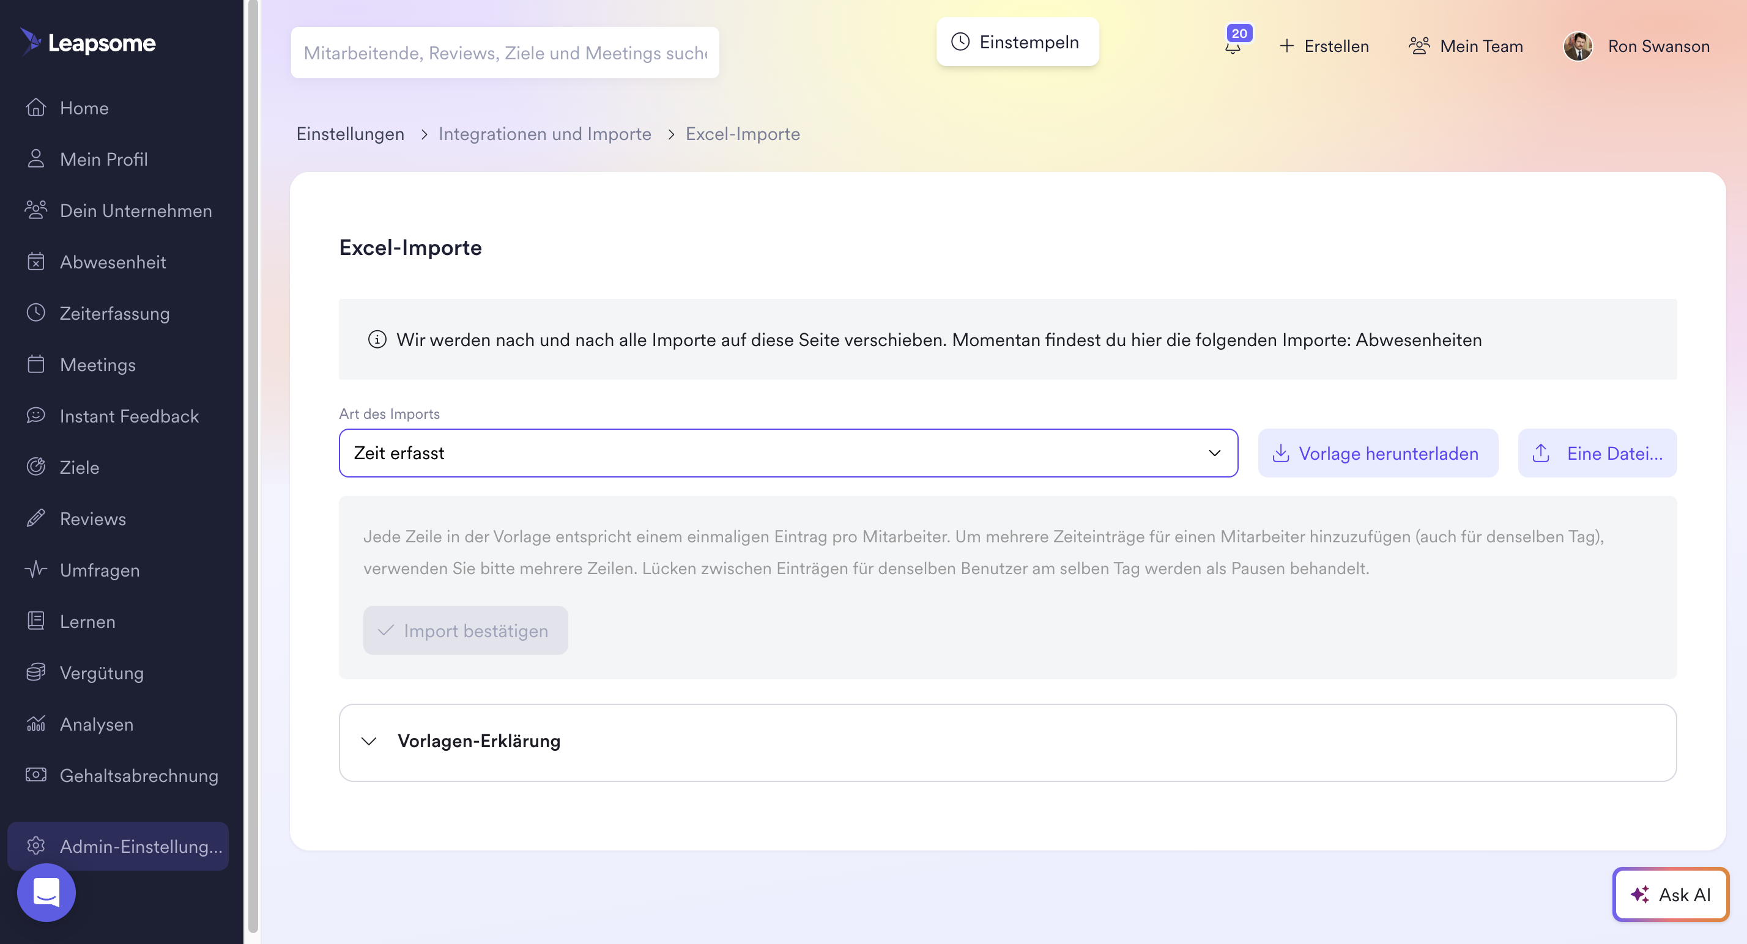Click the Leapsome logo
The image size is (1747, 944).
[88, 42]
